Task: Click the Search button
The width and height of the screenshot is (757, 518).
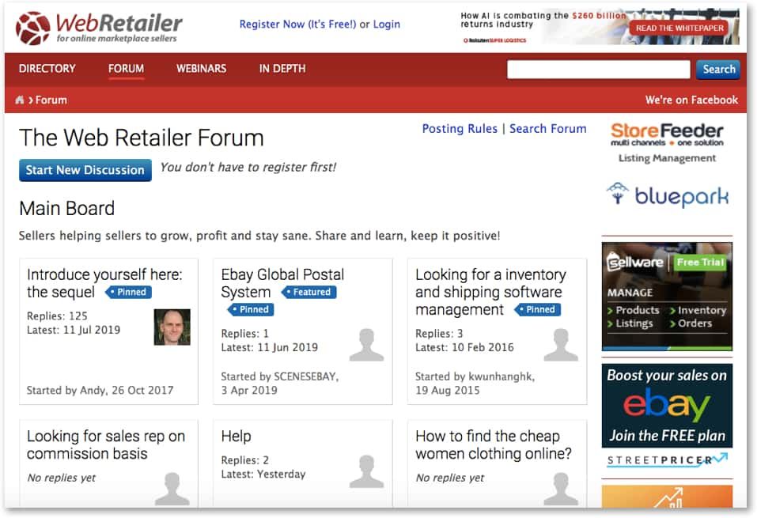Action: pyautogui.click(x=718, y=70)
